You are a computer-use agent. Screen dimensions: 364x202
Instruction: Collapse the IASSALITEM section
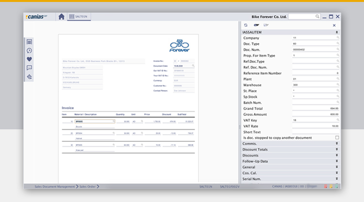point(337,32)
